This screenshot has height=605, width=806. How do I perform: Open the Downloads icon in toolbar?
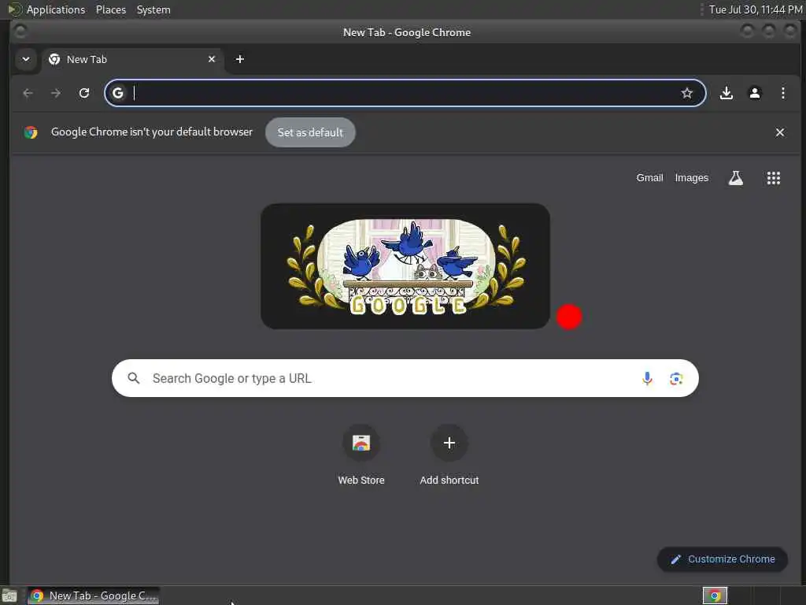pyautogui.click(x=727, y=93)
